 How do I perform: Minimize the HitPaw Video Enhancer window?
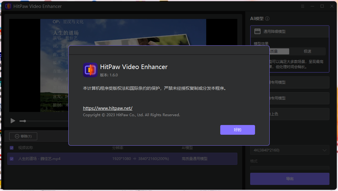[x=312, y=6]
